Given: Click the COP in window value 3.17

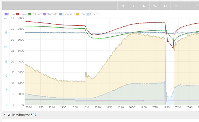Looking at the screenshot, I should tap(33, 115).
